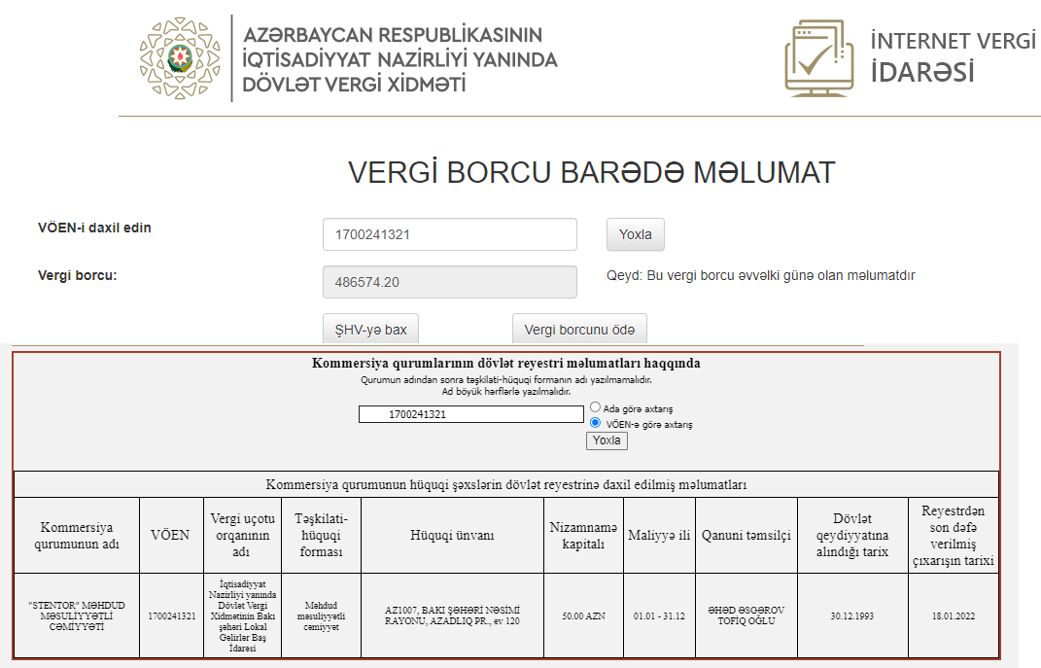Image resolution: width=1041 pixels, height=668 pixels.
Task: Click the VERGİ BORCU BARƏDƏ MƏLUMAT heading
Action: (592, 173)
